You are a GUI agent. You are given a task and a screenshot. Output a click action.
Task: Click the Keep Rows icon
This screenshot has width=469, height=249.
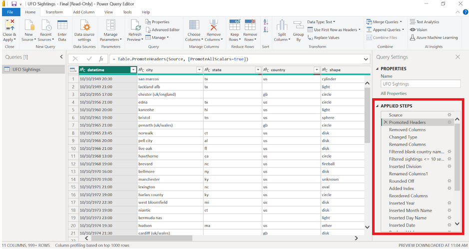(235, 25)
